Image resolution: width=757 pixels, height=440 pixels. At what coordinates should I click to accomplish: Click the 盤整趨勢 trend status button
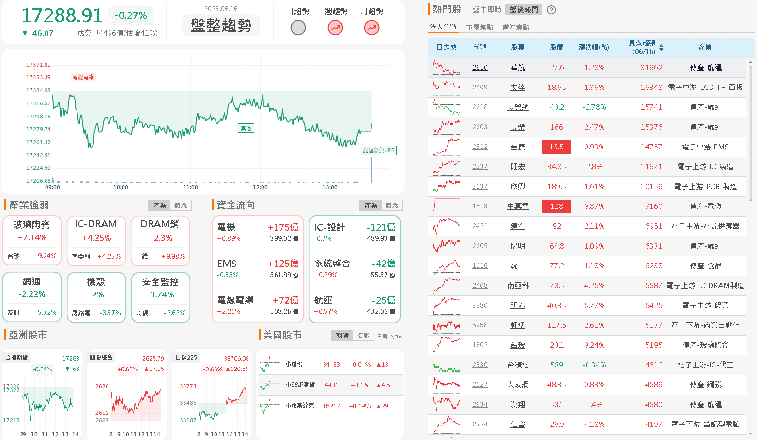[x=221, y=25]
